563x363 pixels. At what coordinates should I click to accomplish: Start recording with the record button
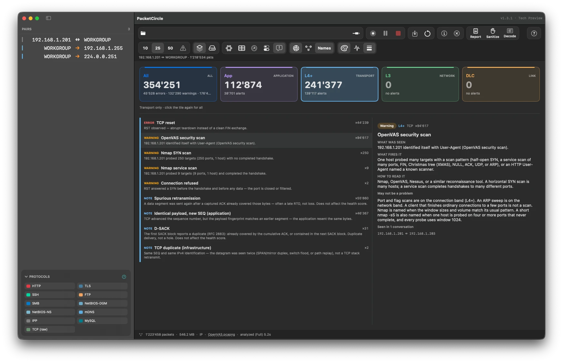373,33
